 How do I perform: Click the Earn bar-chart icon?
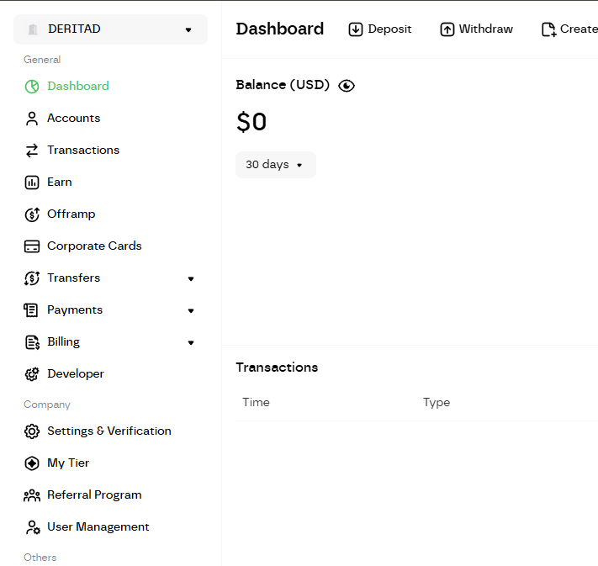coord(32,182)
